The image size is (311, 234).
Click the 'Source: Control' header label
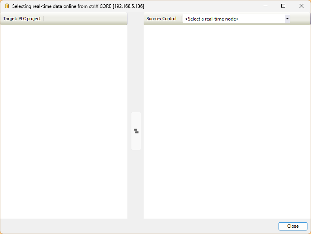pyautogui.click(x=161, y=19)
